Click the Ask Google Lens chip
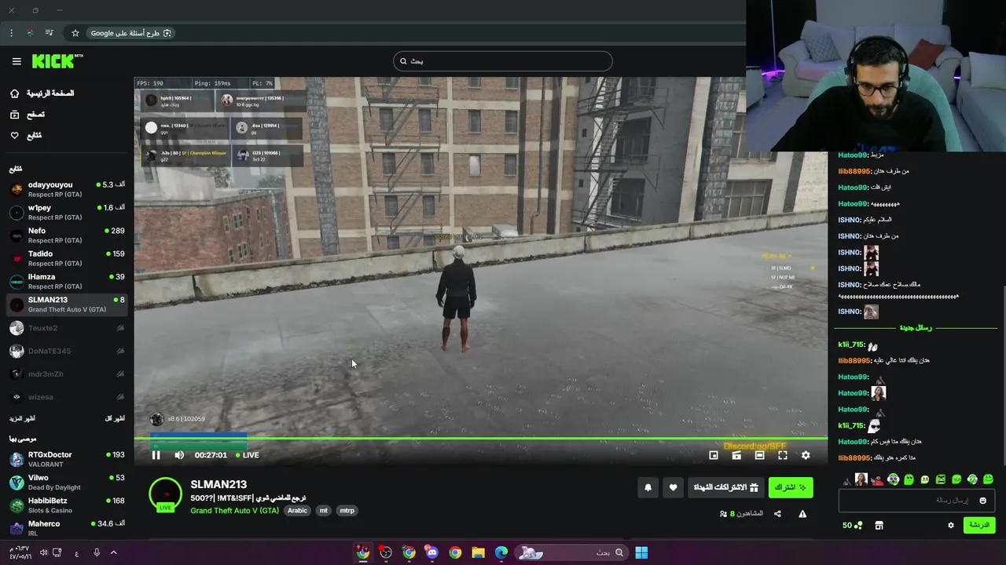Viewport: 1006px width, 565px height. coord(130,33)
